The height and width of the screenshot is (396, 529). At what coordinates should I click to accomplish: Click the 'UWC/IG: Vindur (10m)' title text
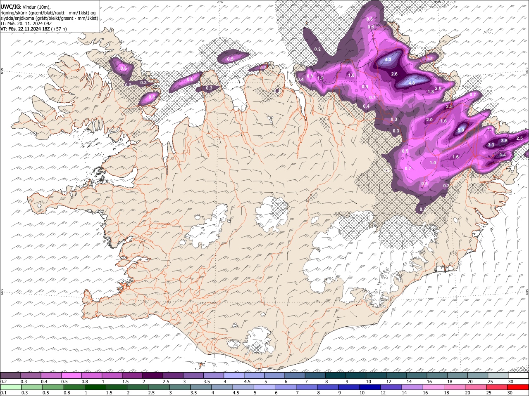[x=25, y=7]
